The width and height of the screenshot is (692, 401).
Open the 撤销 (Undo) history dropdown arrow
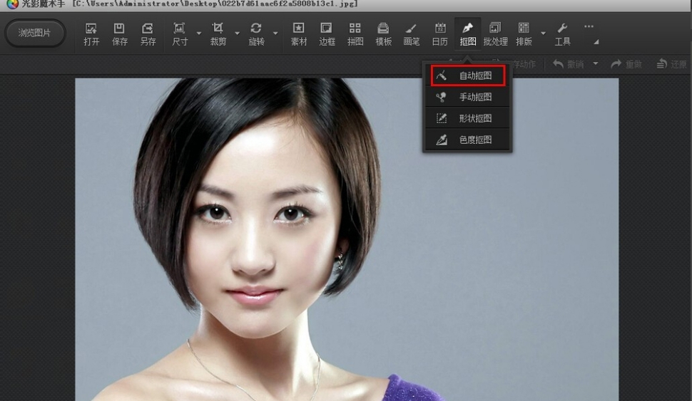click(596, 64)
